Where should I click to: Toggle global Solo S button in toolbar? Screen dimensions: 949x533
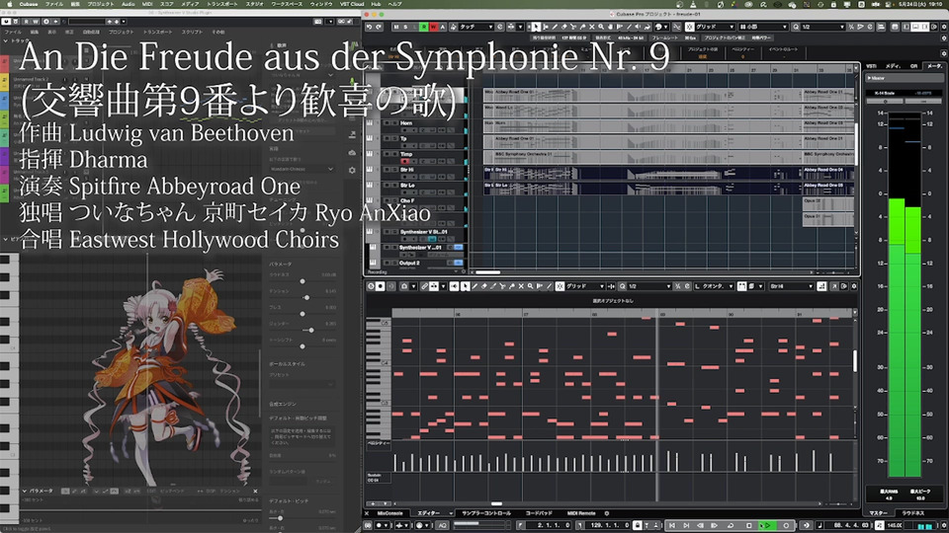coord(405,28)
